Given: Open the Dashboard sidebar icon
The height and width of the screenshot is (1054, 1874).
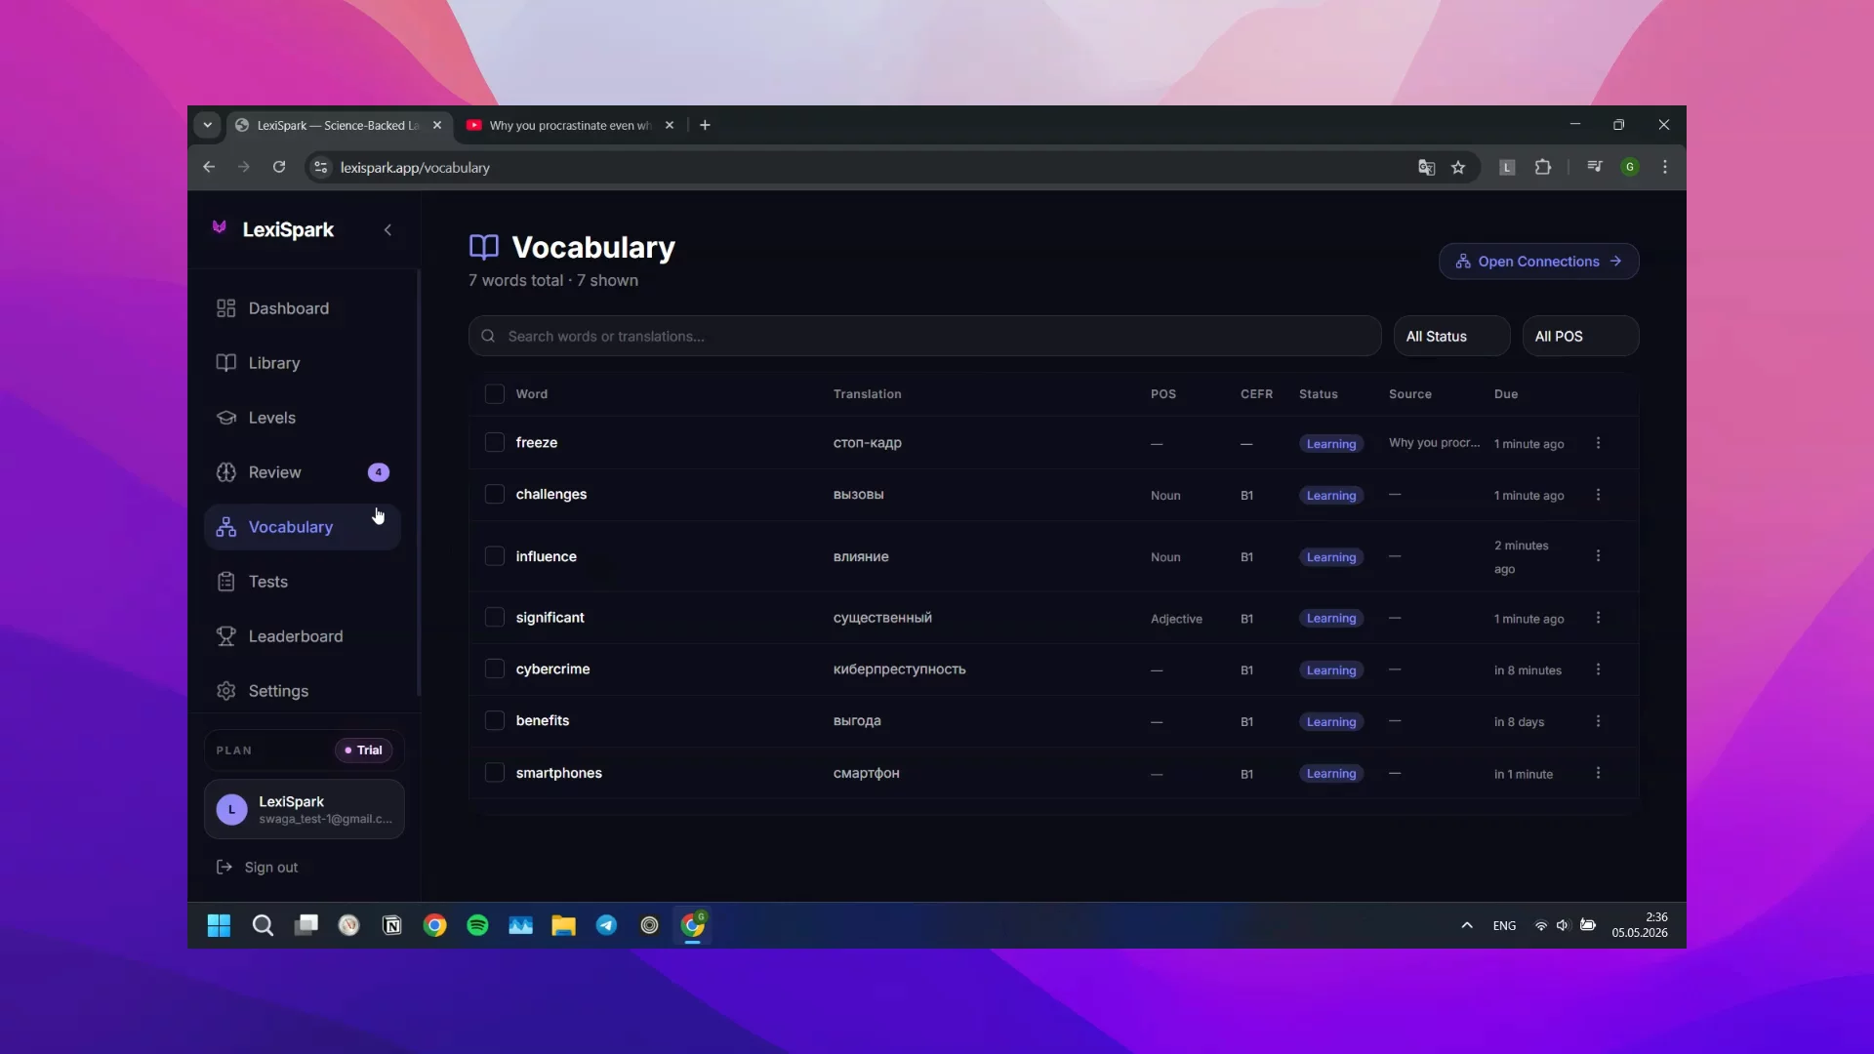Looking at the screenshot, I should coord(225,308).
